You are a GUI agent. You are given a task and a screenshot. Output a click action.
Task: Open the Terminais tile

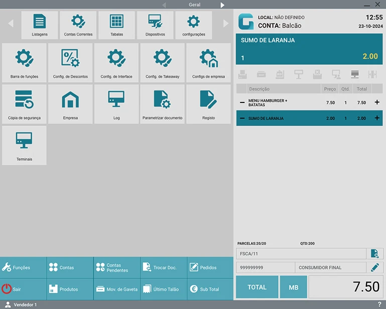pyautogui.click(x=24, y=145)
